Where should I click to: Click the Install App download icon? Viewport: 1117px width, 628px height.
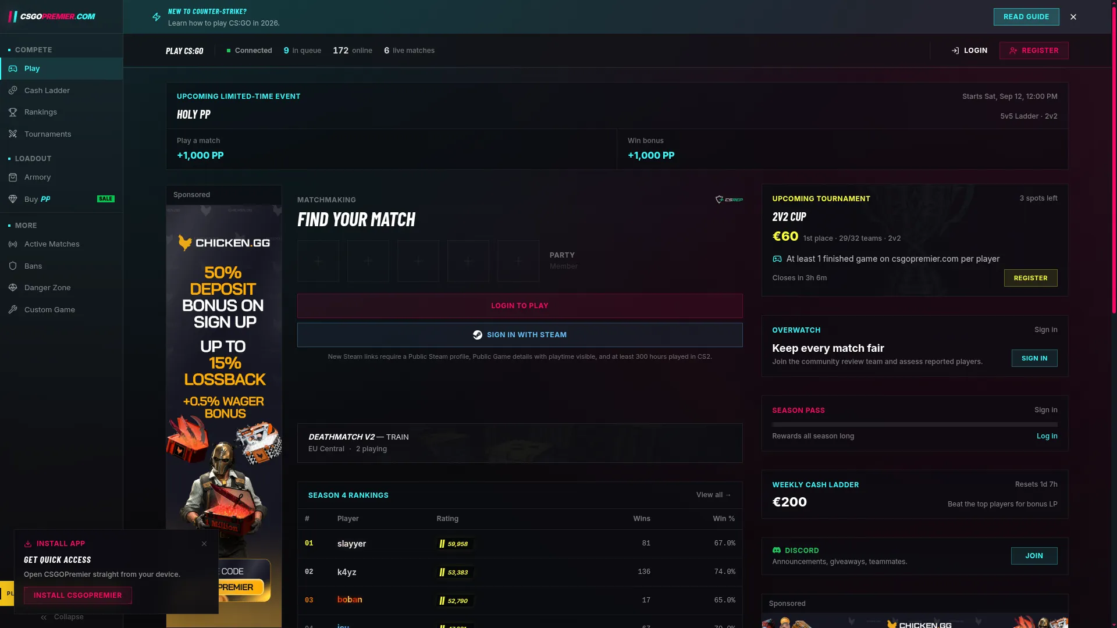pyautogui.click(x=28, y=544)
